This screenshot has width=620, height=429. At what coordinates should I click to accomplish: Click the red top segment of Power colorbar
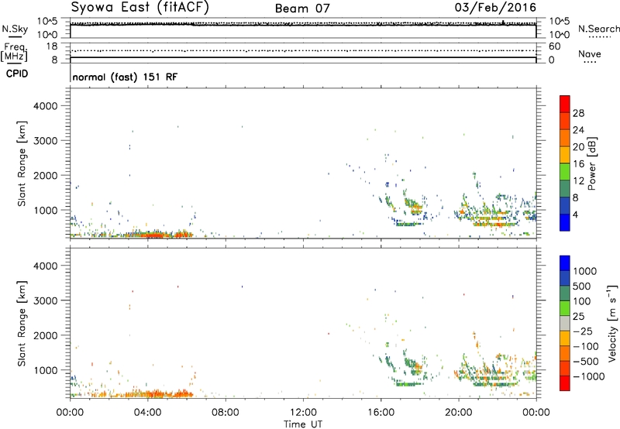(565, 104)
